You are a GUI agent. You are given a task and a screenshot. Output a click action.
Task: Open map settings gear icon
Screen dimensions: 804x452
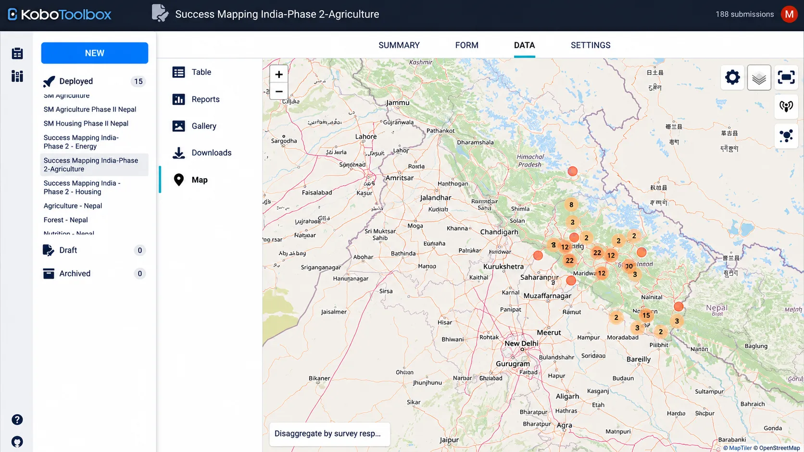[732, 77]
